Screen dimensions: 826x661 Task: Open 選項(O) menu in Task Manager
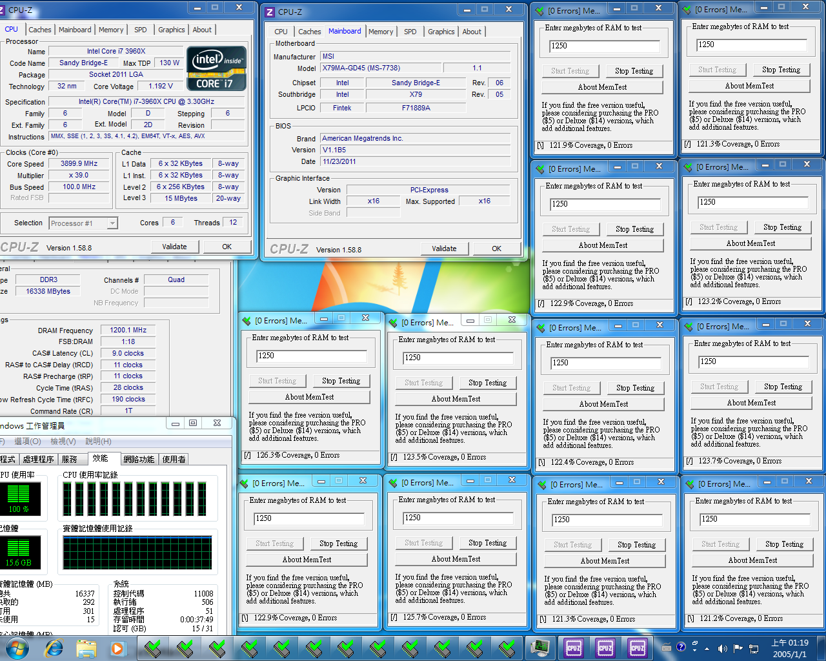[x=27, y=442]
